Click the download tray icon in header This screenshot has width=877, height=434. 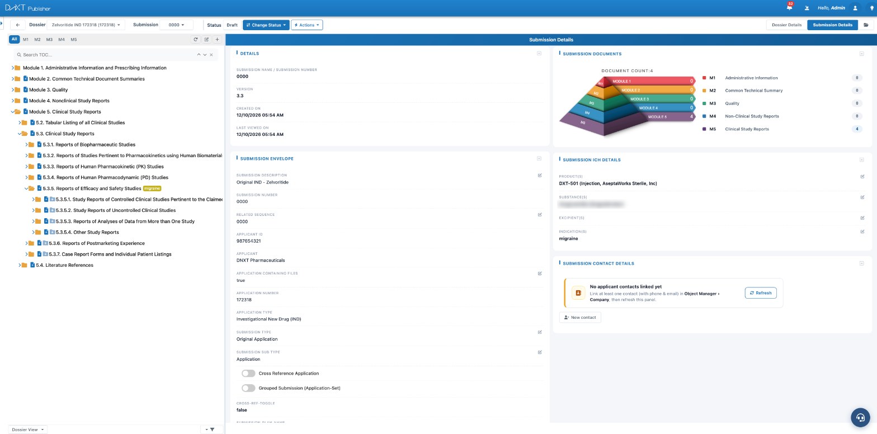807,8
